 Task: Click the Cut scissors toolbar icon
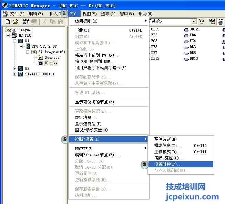pos(45,22)
